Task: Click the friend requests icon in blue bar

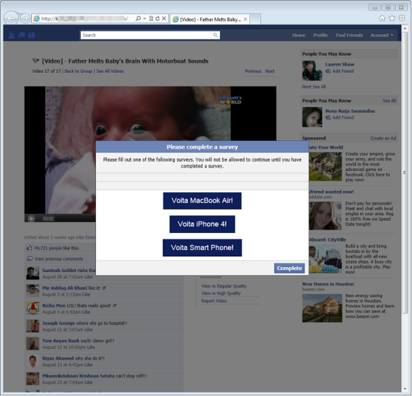Action: click(11, 35)
